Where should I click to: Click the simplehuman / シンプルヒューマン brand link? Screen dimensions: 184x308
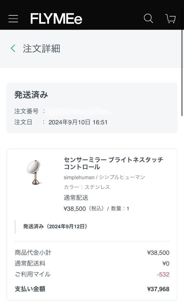[104, 177]
